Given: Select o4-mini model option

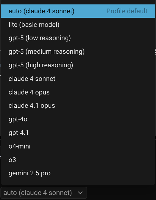Looking at the screenshot, I should click(x=78, y=146).
